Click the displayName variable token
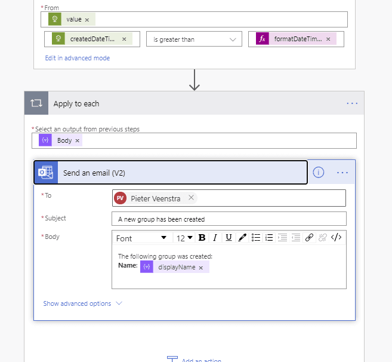 pos(174,267)
